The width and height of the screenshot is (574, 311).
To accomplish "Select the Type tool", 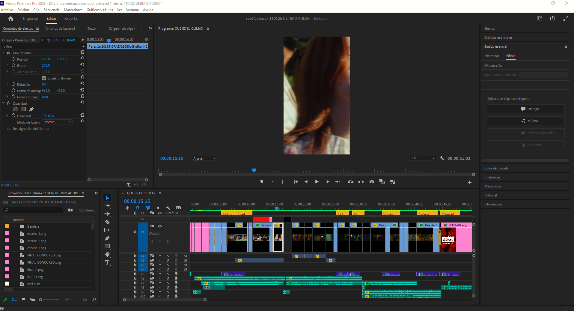I will click(107, 263).
